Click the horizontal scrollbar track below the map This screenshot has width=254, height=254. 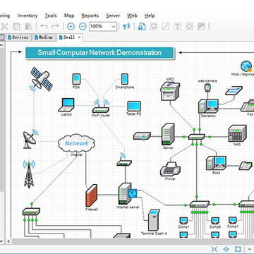[x=133, y=241]
